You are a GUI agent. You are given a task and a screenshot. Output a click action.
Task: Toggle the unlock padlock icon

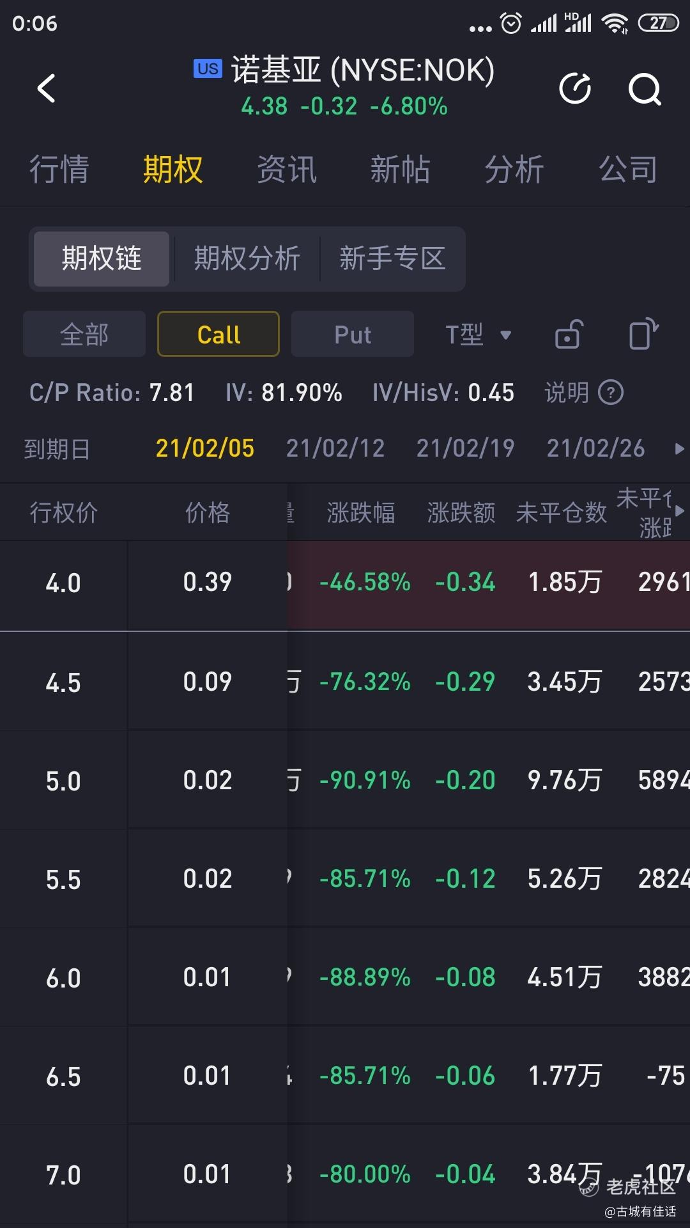click(x=569, y=334)
